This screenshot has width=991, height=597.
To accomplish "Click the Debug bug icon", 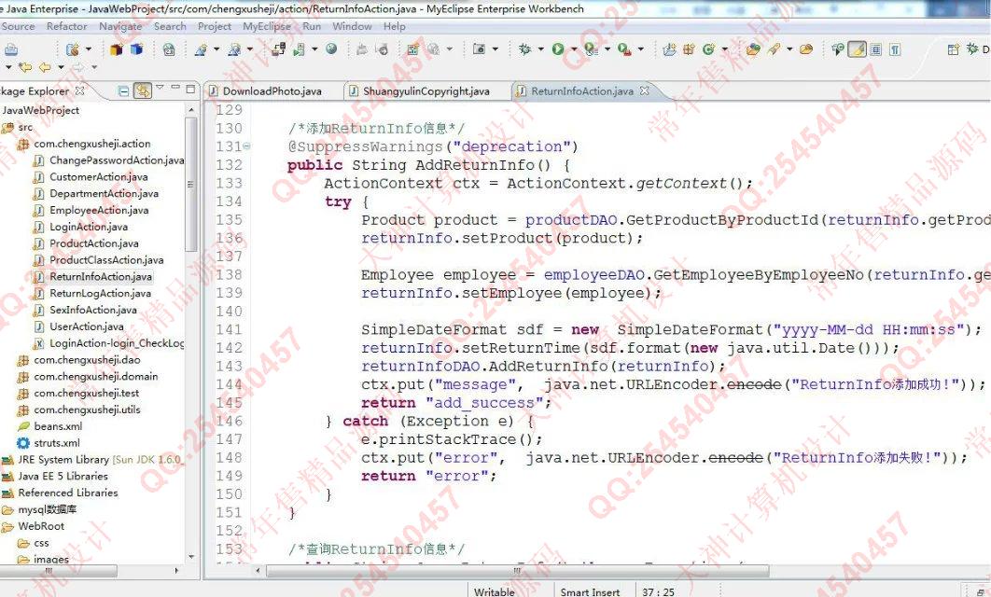I will (525, 49).
